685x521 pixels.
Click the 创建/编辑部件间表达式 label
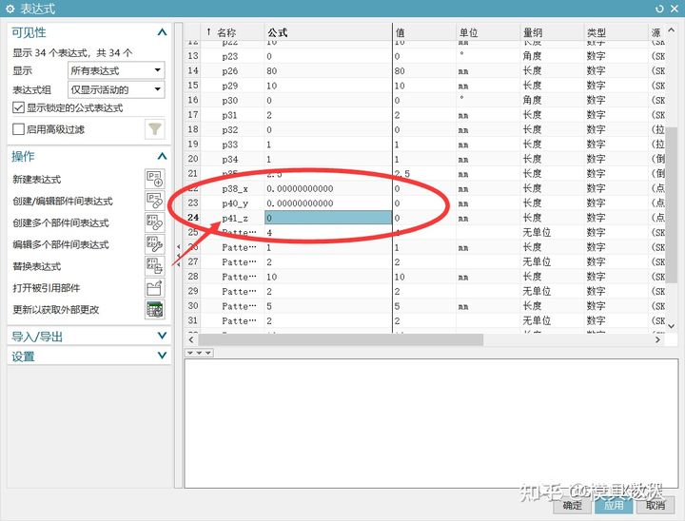[63, 201]
